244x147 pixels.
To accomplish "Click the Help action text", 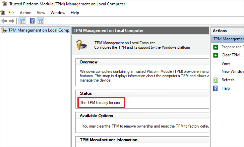I will coord(226,88).
